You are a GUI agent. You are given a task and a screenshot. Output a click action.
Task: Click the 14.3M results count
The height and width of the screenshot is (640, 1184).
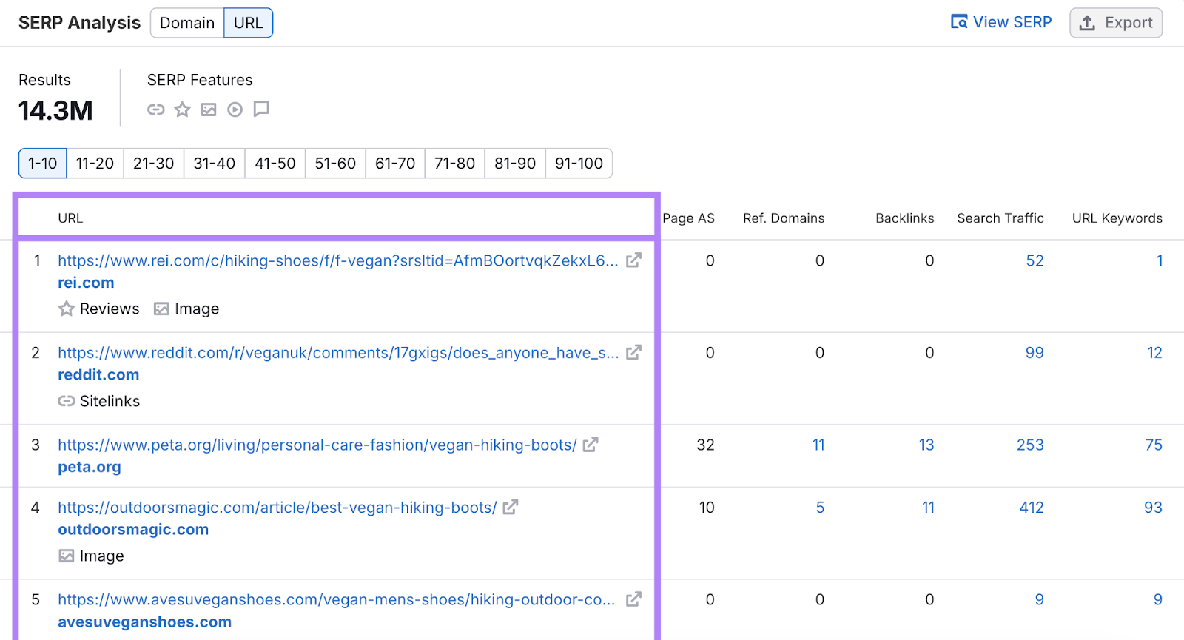pyautogui.click(x=55, y=111)
